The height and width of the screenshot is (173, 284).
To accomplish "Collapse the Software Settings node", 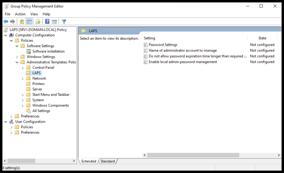I will (x=17, y=46).
